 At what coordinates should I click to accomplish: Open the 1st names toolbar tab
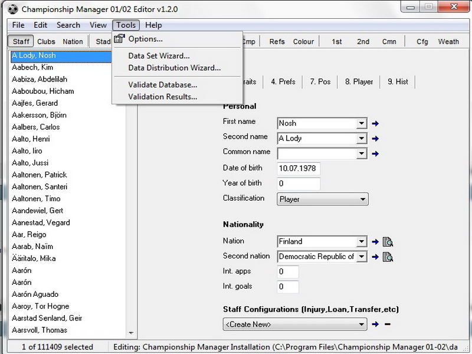(x=336, y=41)
